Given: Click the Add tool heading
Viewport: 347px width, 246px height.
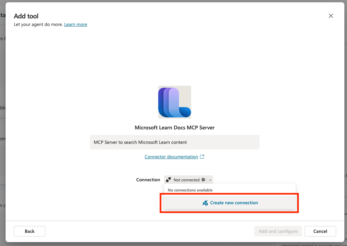Looking at the screenshot, I should click(x=26, y=16).
